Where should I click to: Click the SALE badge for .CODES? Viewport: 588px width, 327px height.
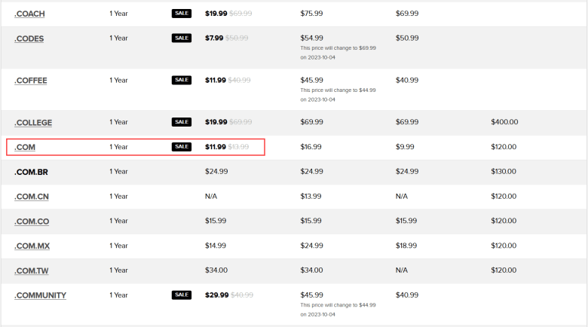pos(182,38)
